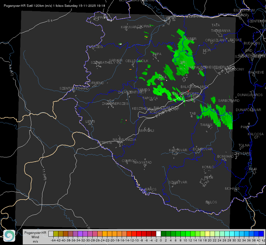Select the grey swatch at the legend's left end
This screenshot has width=266, height=245.
point(51,234)
